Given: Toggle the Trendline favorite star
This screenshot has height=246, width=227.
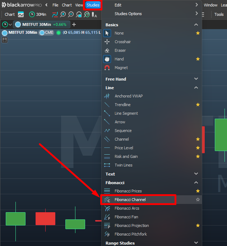Looking at the screenshot, I should 198,105.
